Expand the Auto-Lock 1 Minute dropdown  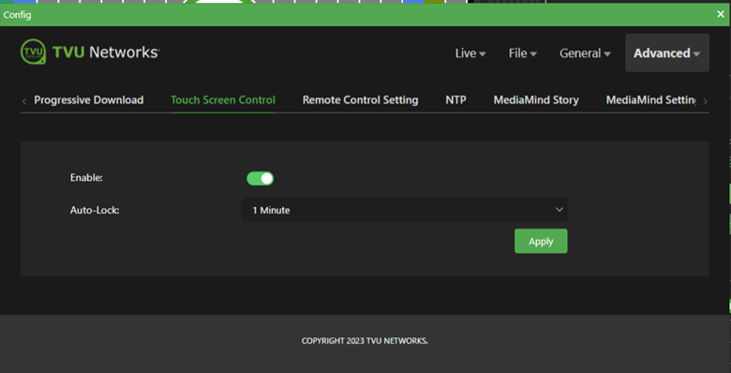click(404, 210)
